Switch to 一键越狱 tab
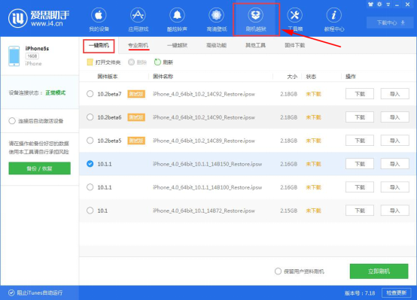 coord(177,45)
